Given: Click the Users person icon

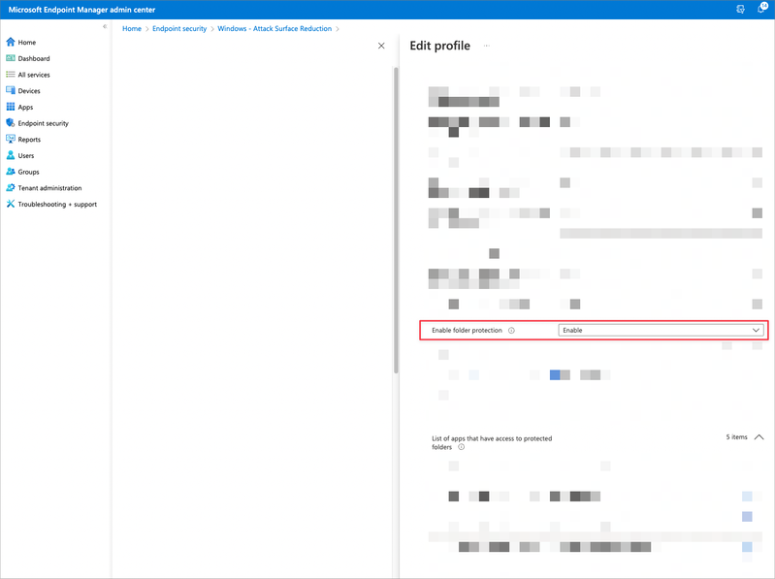Looking at the screenshot, I should 11,155.
